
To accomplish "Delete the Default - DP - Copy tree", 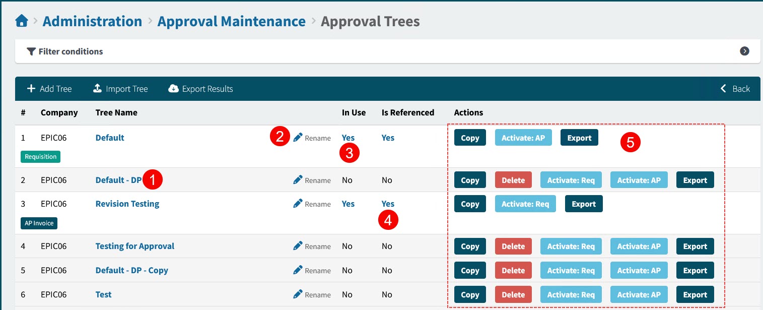I will pos(513,270).
